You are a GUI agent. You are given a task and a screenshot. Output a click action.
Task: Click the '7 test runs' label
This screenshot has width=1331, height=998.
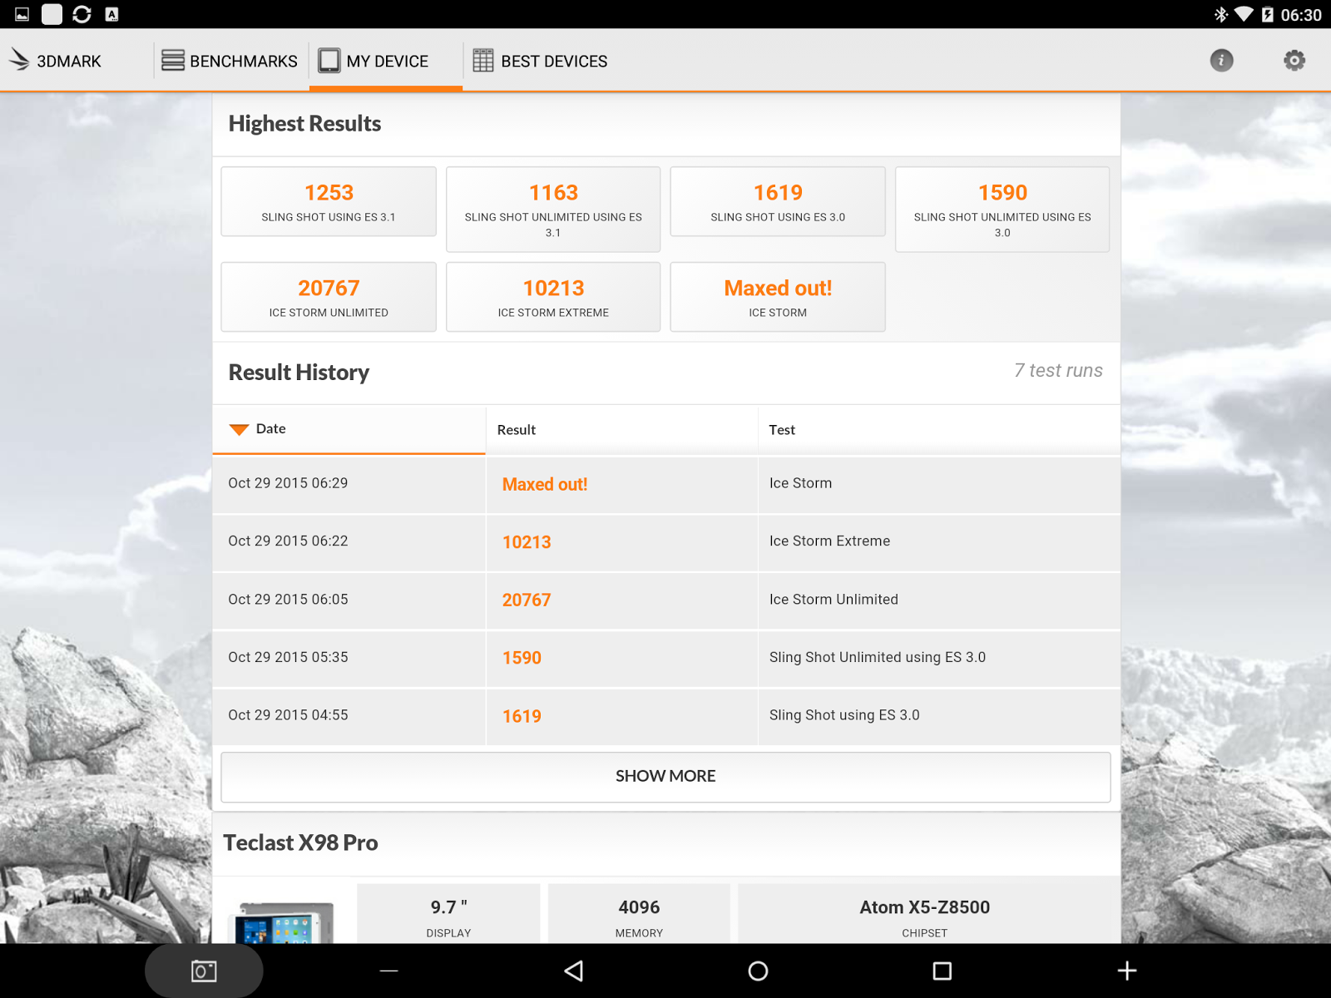[1058, 371]
